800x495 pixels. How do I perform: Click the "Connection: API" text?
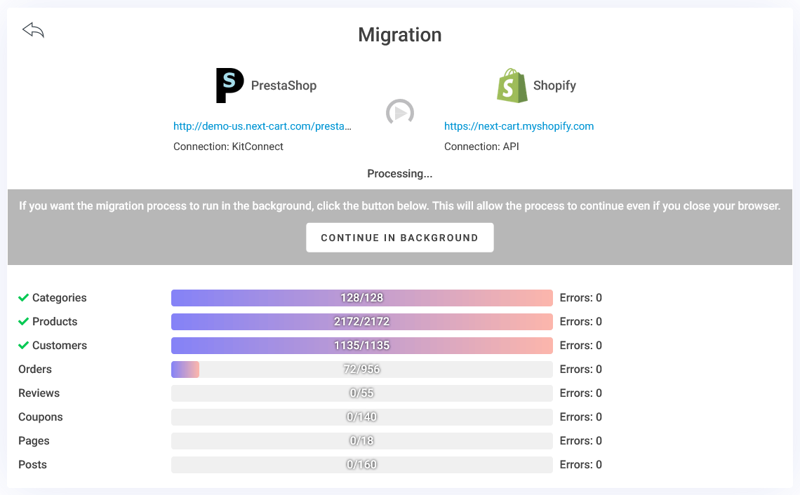481,147
